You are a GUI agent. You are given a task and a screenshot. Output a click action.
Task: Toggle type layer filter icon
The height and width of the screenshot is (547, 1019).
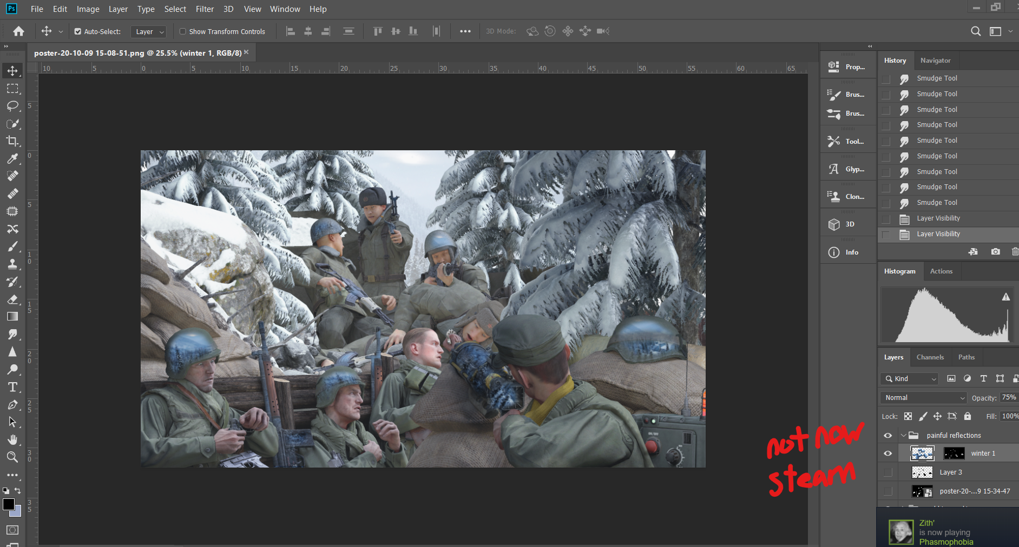(x=984, y=378)
